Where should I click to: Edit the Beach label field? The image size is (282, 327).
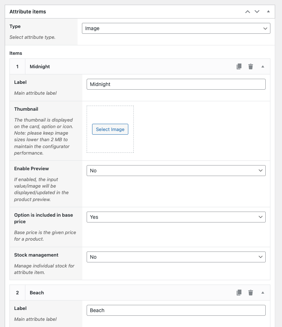coord(176,310)
